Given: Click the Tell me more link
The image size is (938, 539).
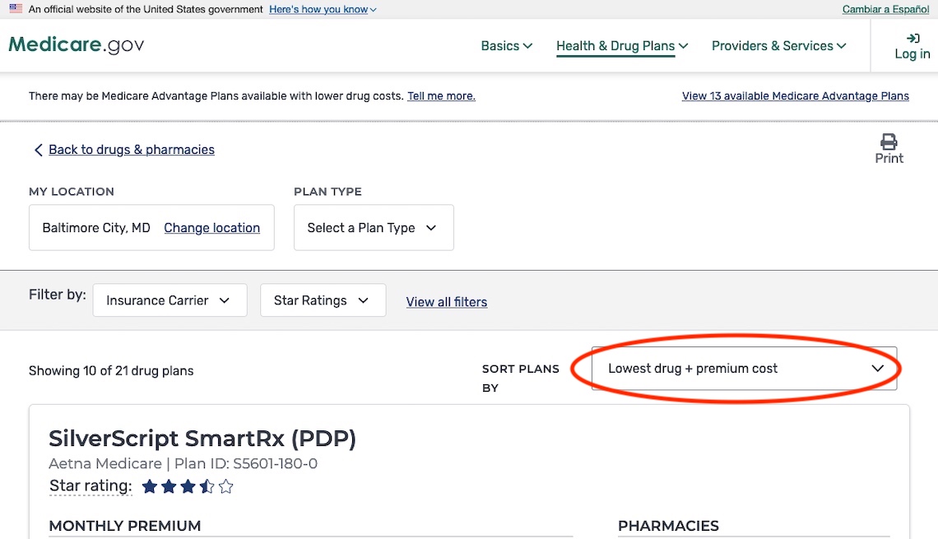Looking at the screenshot, I should point(441,95).
